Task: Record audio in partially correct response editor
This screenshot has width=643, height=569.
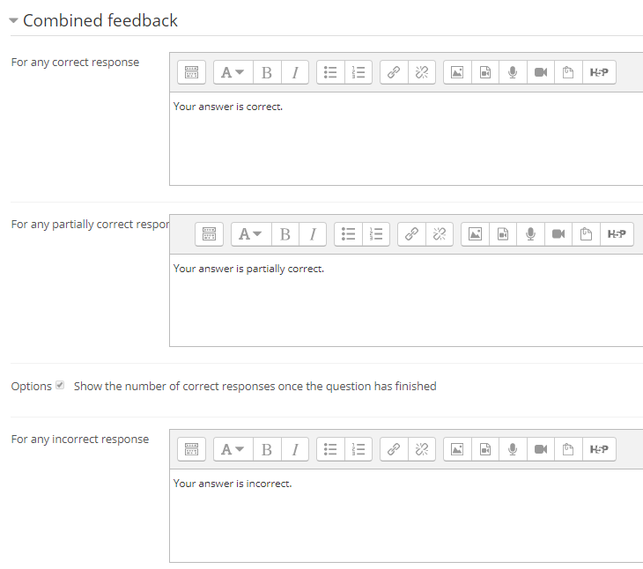Action: pyautogui.click(x=530, y=234)
